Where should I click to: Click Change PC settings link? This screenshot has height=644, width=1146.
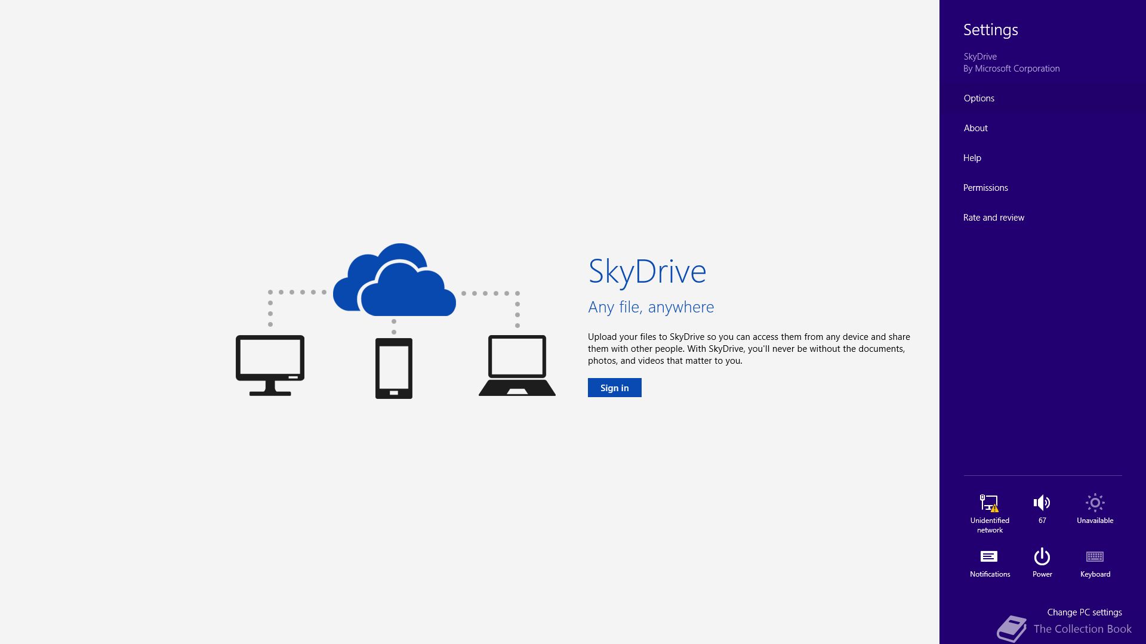pyautogui.click(x=1084, y=612)
